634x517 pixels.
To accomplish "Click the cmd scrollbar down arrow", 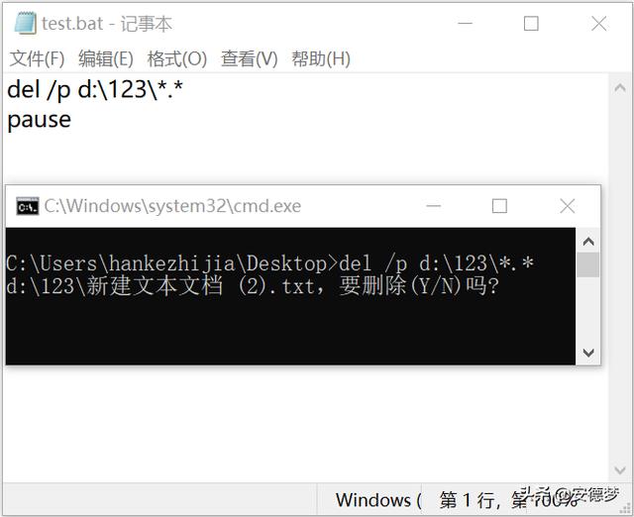I will pyautogui.click(x=588, y=353).
